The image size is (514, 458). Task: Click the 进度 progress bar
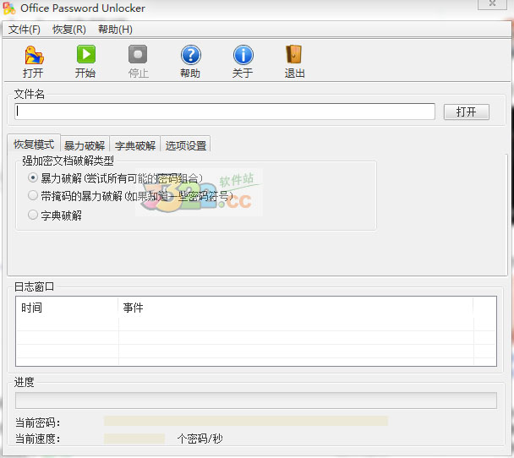click(x=256, y=401)
